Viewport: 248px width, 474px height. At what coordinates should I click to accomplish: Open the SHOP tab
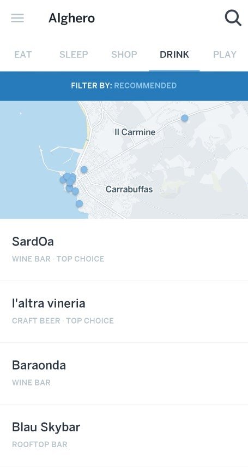(x=124, y=55)
